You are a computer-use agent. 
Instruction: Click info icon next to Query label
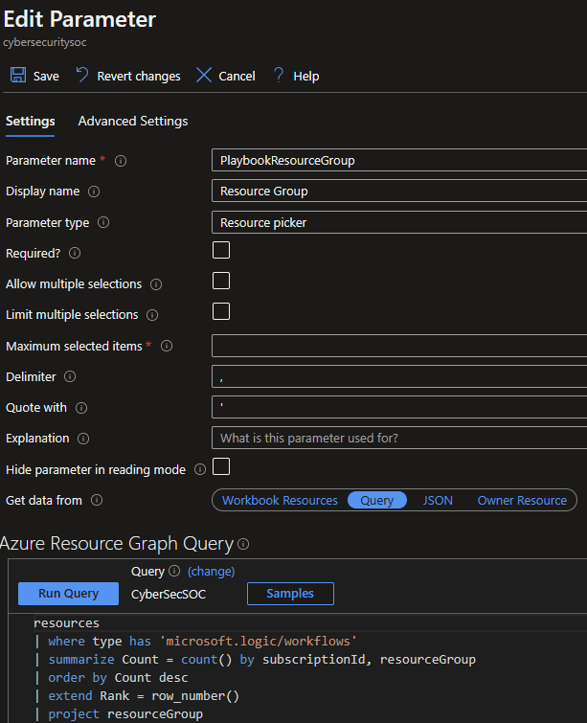174,571
